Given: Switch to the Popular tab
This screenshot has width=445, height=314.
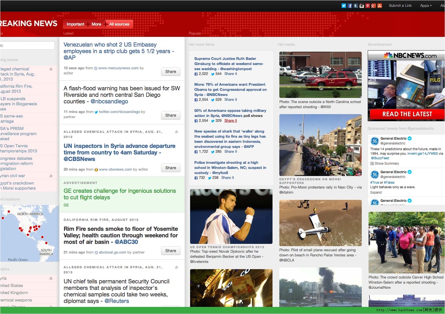Looking at the screenshot, I should 195,33.
